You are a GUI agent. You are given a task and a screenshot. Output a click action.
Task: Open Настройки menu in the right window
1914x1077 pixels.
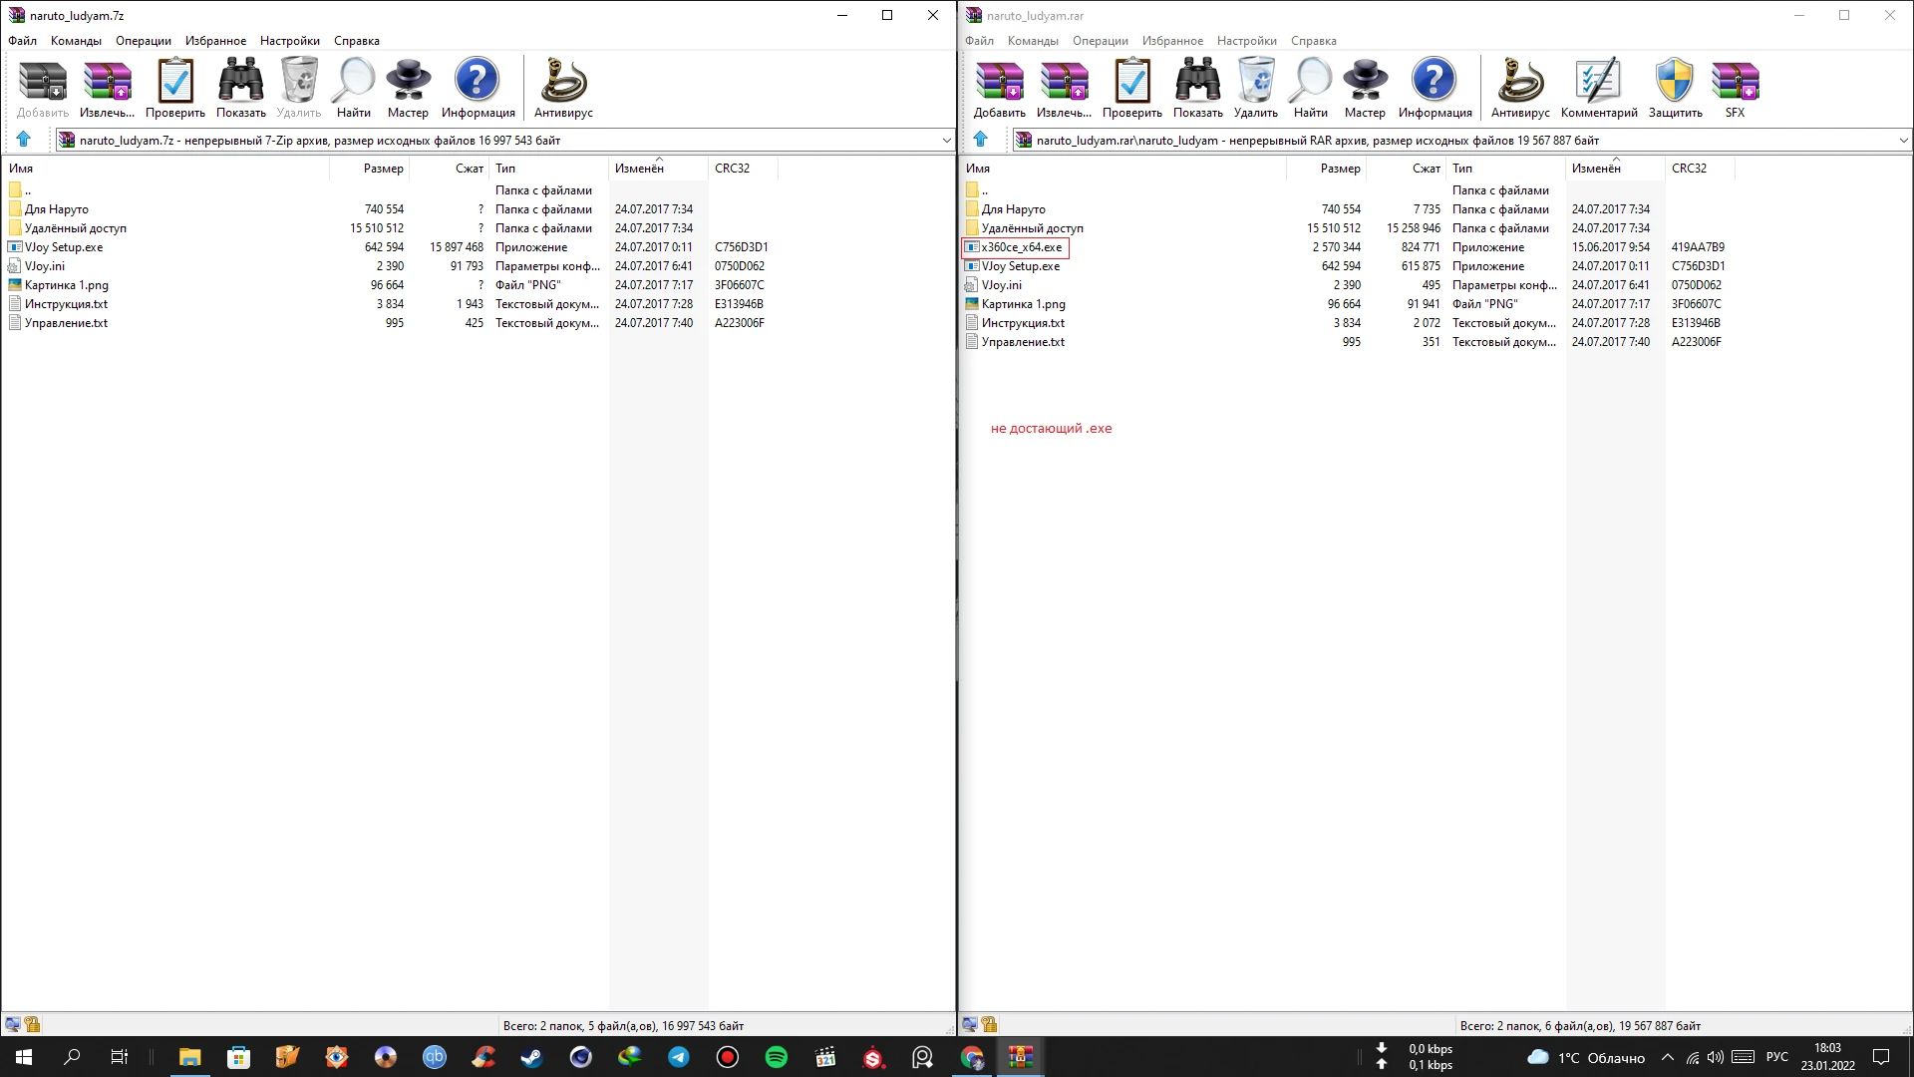(1246, 41)
